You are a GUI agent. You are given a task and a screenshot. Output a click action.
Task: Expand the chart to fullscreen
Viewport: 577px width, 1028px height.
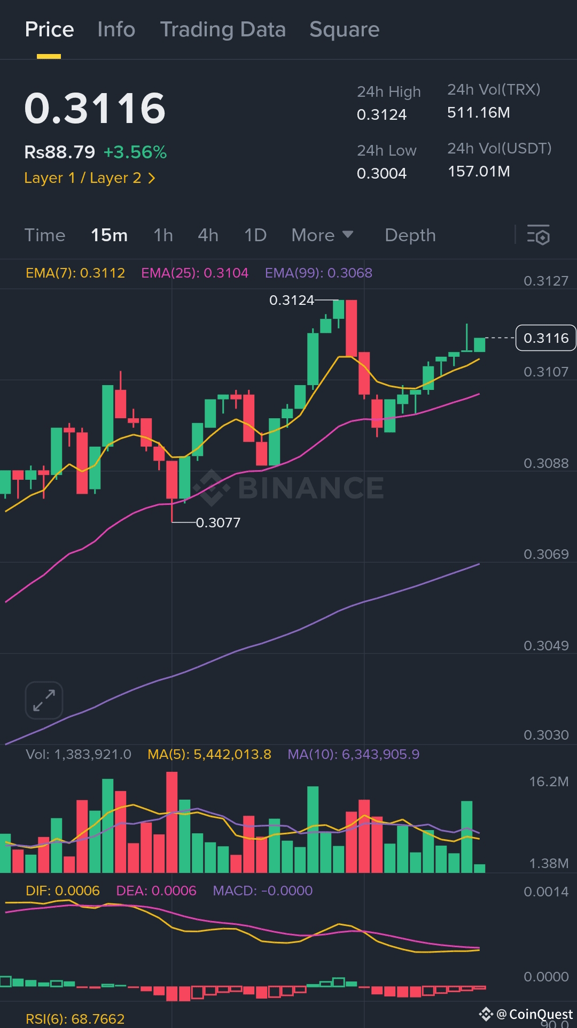[44, 700]
